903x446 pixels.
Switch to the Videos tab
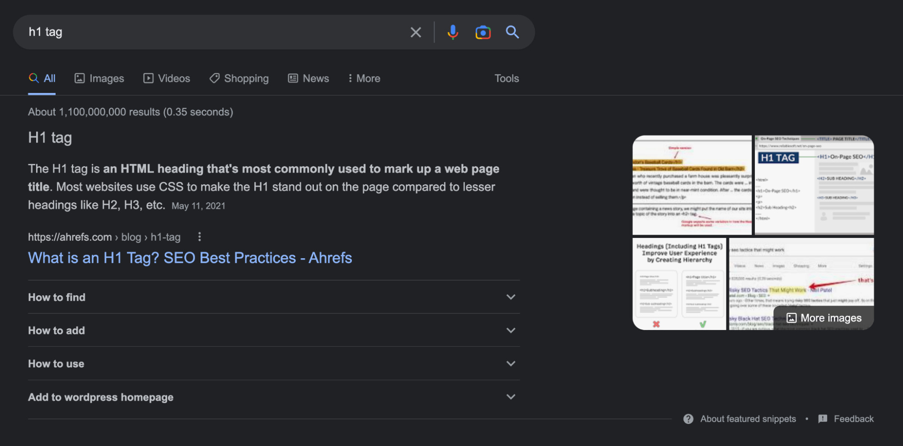coord(167,79)
